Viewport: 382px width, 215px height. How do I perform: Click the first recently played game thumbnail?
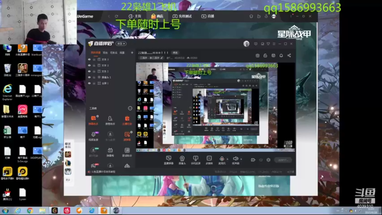click(x=68, y=154)
